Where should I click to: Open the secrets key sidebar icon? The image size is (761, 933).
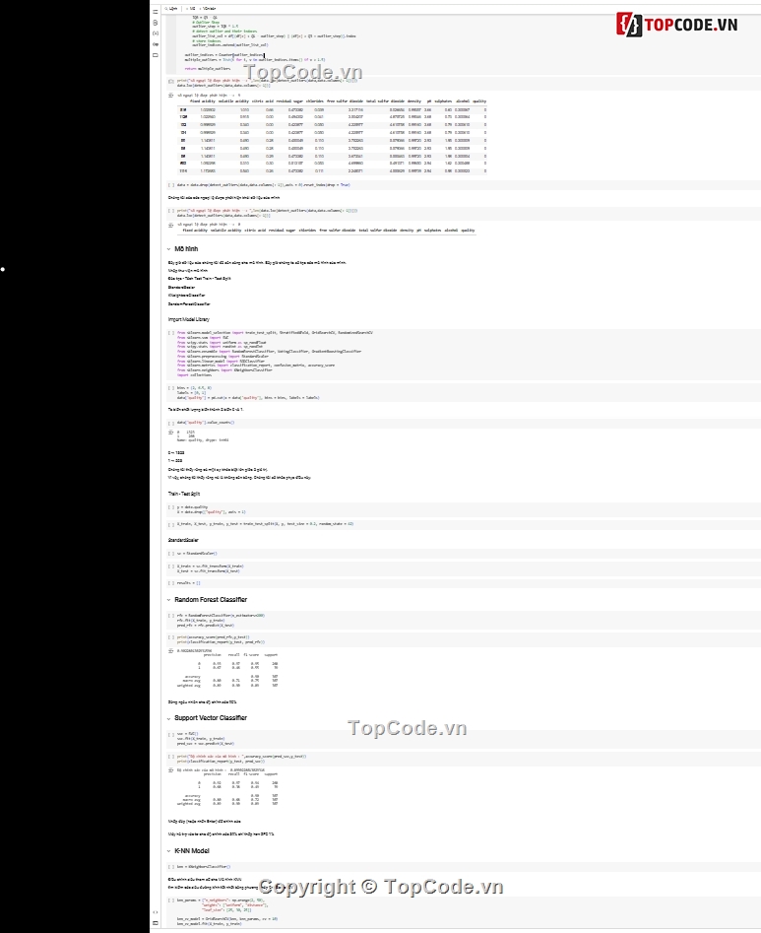[x=156, y=44]
